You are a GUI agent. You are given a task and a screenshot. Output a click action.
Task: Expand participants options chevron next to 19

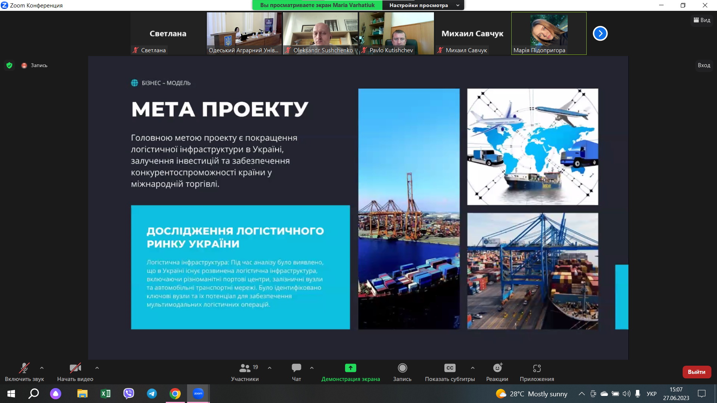(270, 368)
